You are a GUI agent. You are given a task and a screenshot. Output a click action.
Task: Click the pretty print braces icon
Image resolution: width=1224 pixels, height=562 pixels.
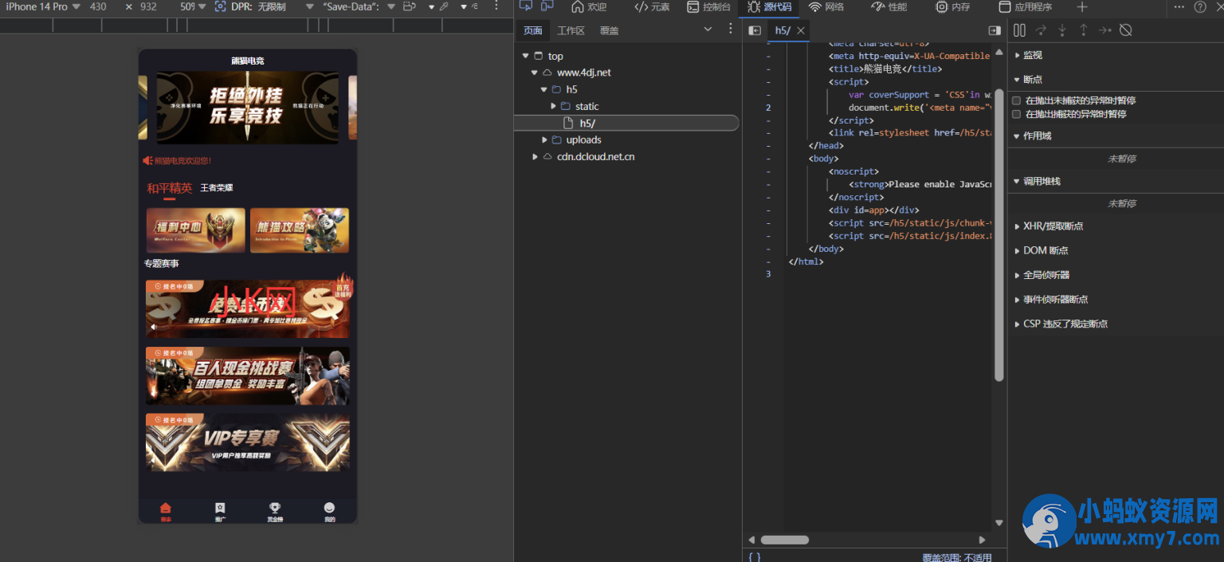pos(755,556)
